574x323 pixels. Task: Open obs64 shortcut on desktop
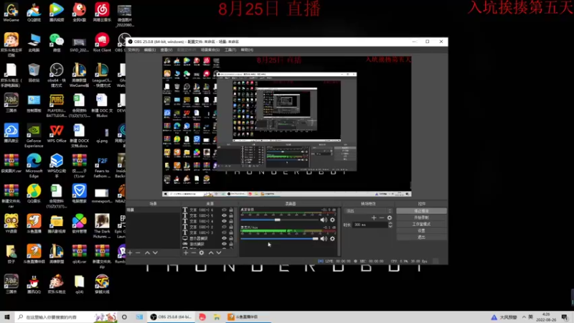click(57, 75)
